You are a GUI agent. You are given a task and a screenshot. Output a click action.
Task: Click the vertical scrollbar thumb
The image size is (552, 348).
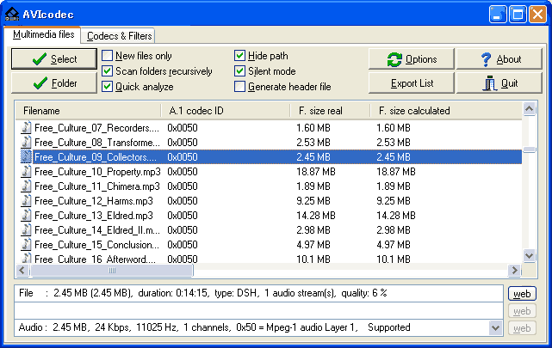[529, 150]
